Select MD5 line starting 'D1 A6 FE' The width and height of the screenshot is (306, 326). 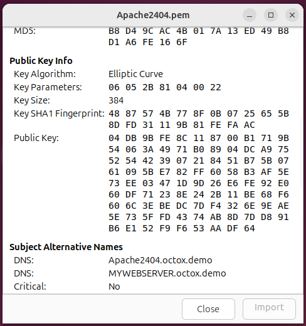click(x=148, y=42)
